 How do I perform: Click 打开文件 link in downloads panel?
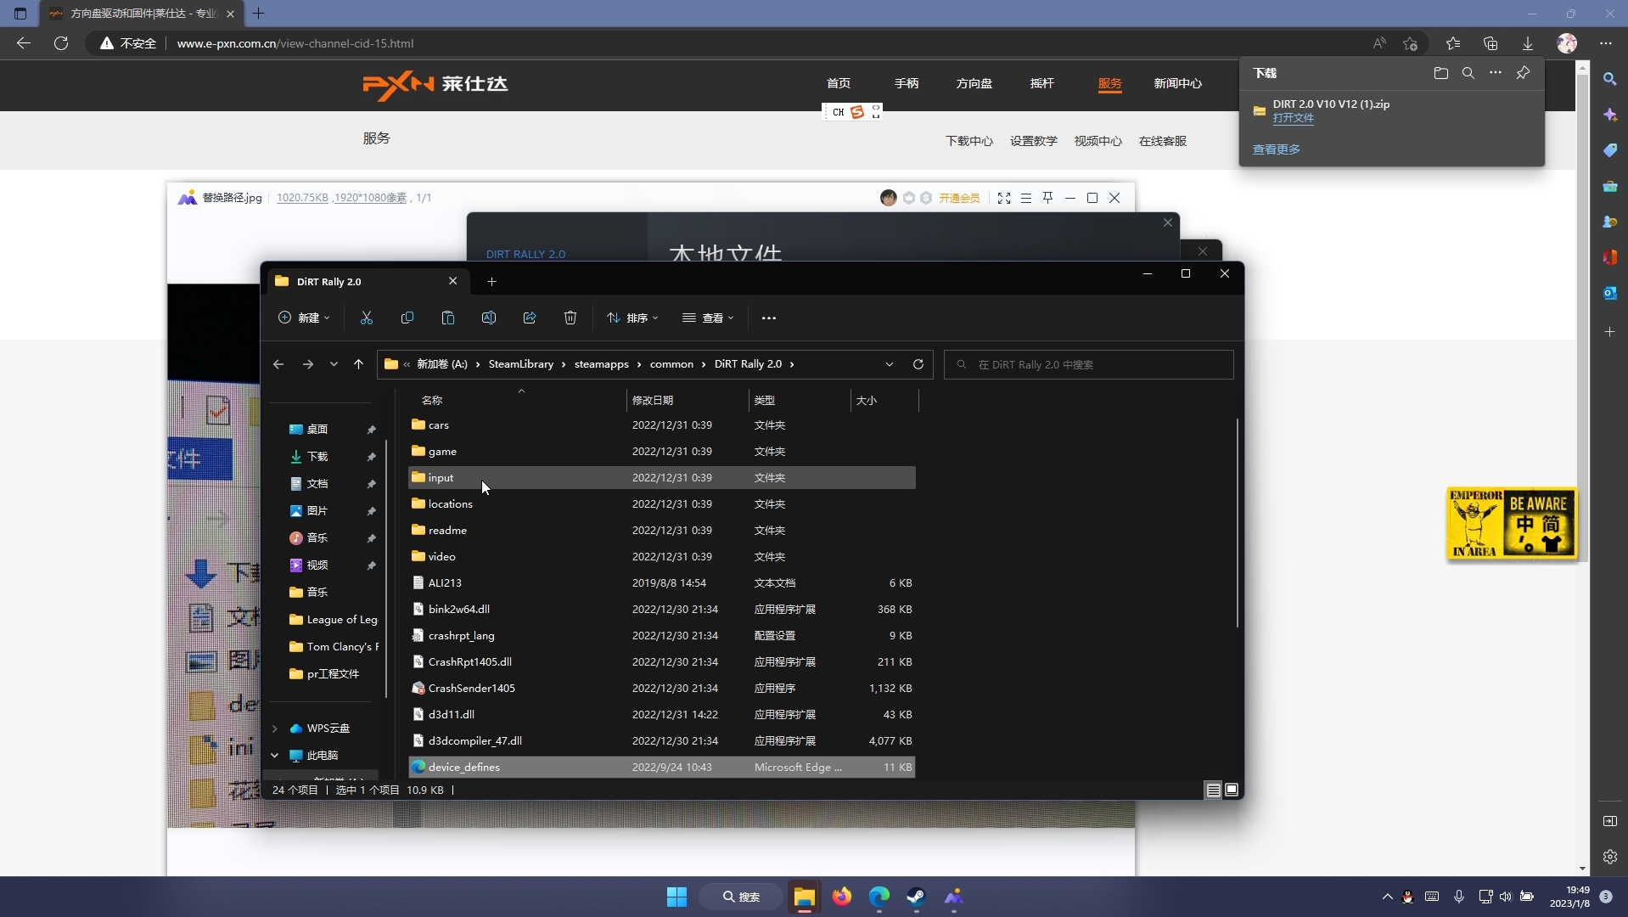pos(1293,118)
